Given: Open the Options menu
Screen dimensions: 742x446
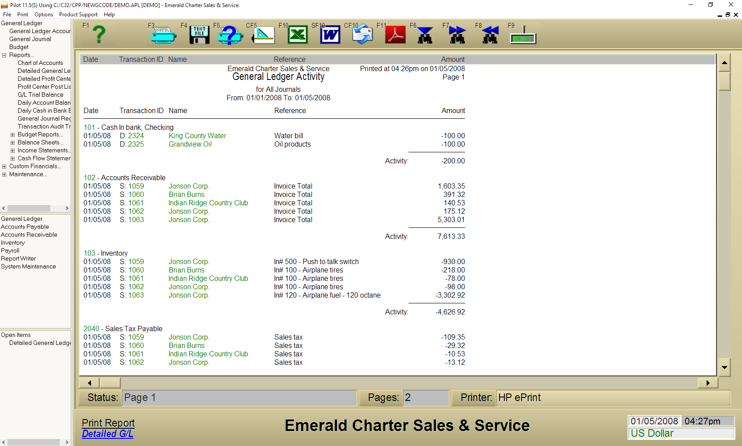Looking at the screenshot, I should 44,15.
